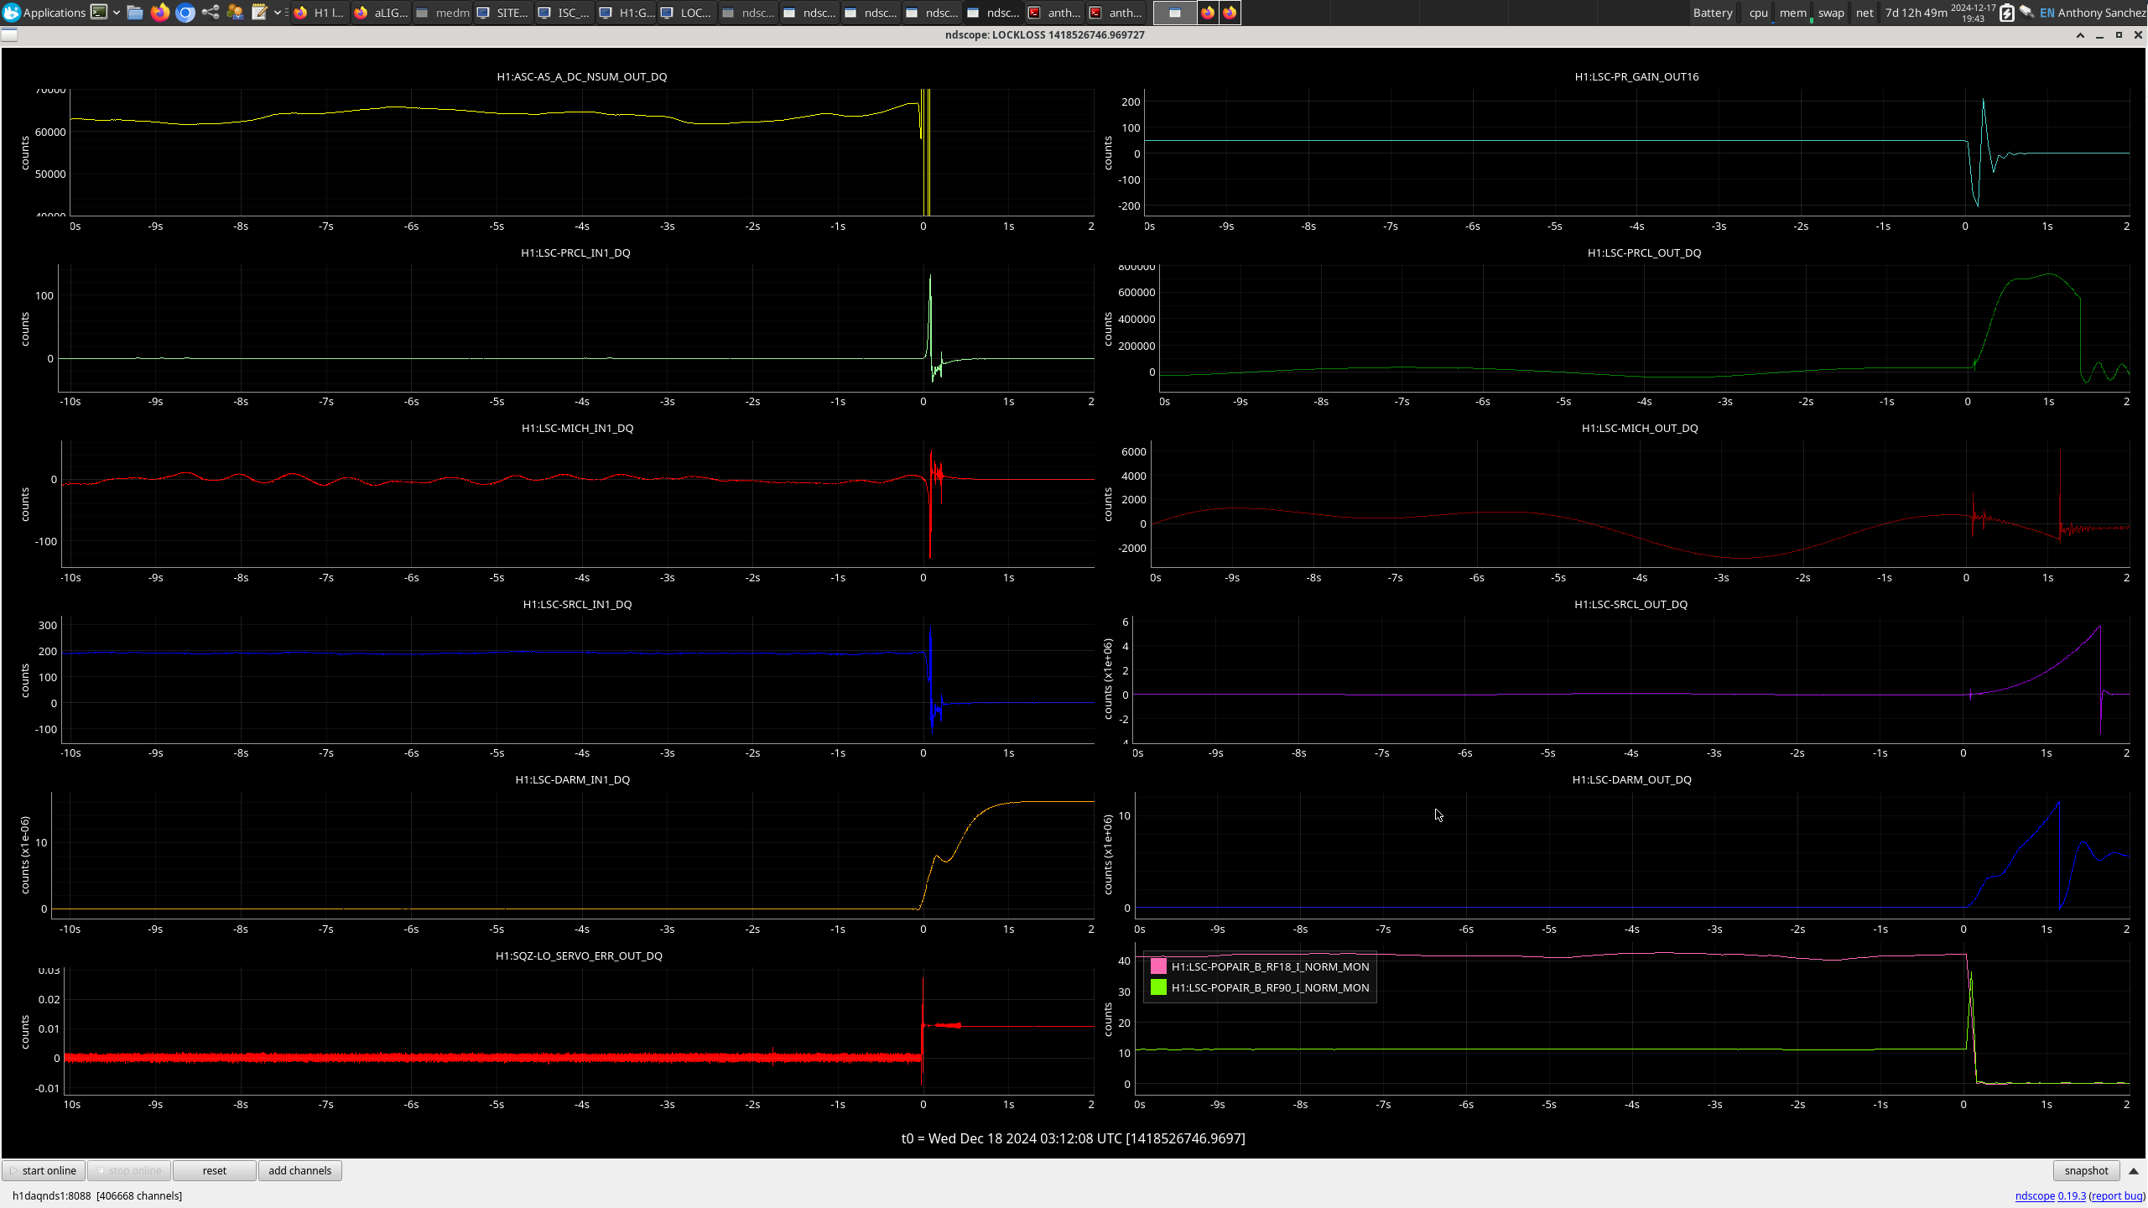Viewport: 2148px width, 1208px height.
Task: Click the H1:LSC-SRCL_OUT_DQ plot title
Action: coord(1631,604)
